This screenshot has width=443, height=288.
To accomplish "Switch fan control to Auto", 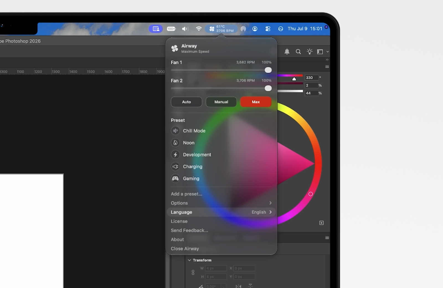I will tap(186, 102).
